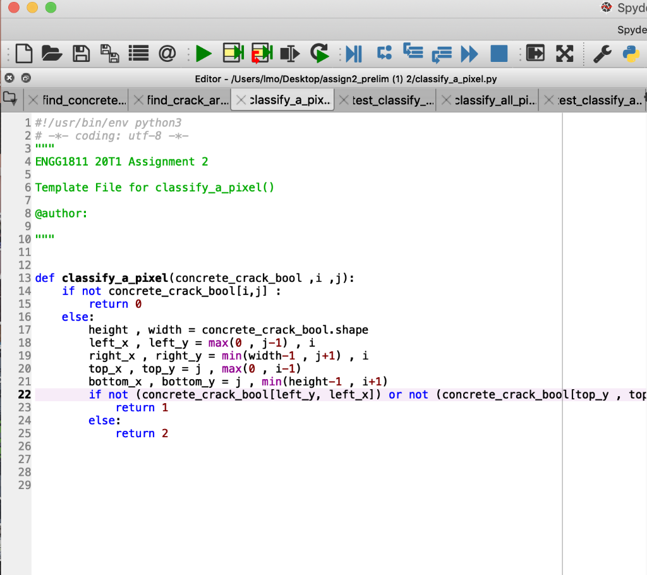Click the 'return 2' statement
This screenshot has width=647, height=575.
(x=142, y=434)
